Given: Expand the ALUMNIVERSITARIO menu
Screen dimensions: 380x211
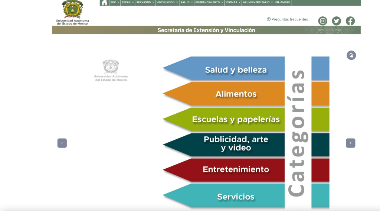Looking at the screenshot, I should [x=258, y=2].
